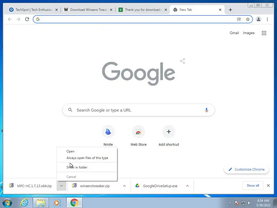This screenshot has height=208, width=277.
Task: Show hidden system tray icons
Action: [x=230, y=203]
